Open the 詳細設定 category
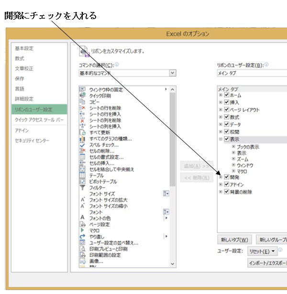 (x=24, y=99)
